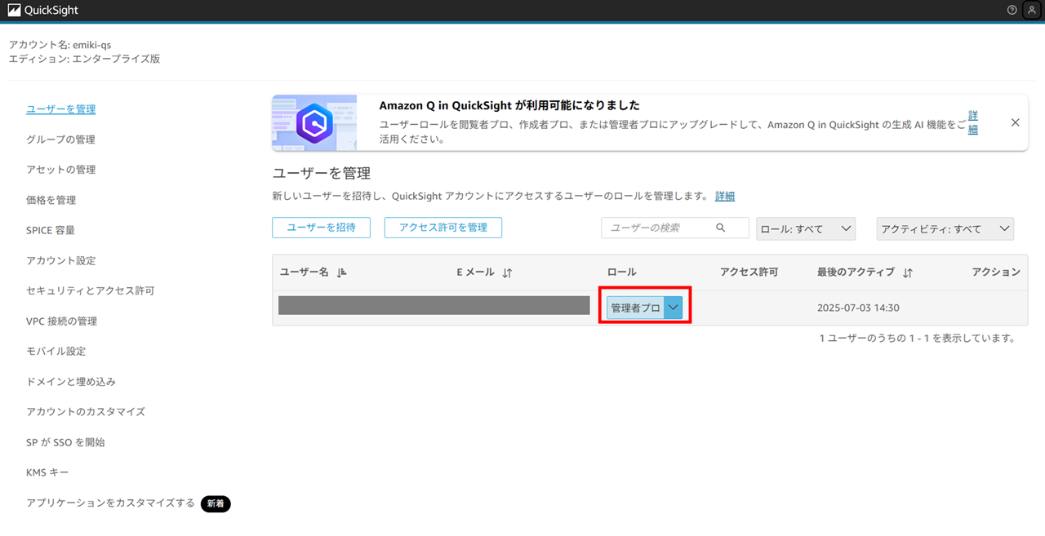Click the Amazon Q hexagon banner image
This screenshot has height=536, width=1045.
point(314,123)
